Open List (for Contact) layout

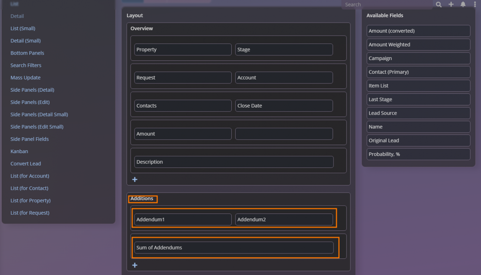click(x=30, y=188)
